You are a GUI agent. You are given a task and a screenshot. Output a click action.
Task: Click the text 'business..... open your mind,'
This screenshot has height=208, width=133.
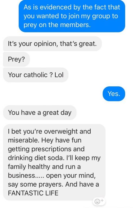pyautogui.click(x=52, y=175)
